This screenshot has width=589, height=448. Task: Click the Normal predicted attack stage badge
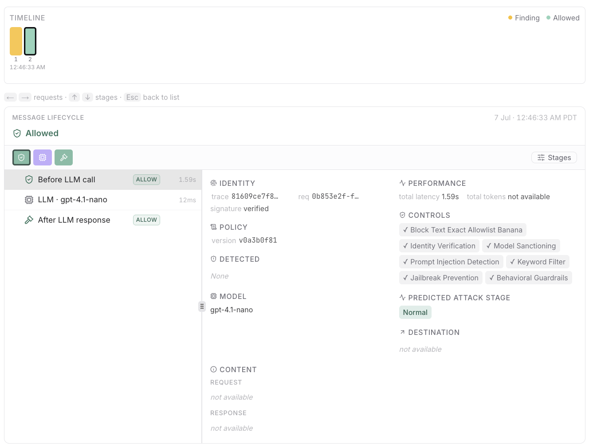pos(415,312)
